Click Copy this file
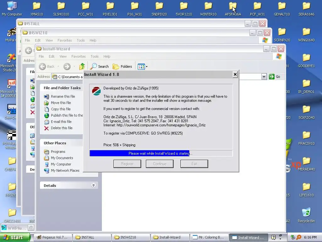The height and width of the screenshot is (242, 322). (61, 109)
